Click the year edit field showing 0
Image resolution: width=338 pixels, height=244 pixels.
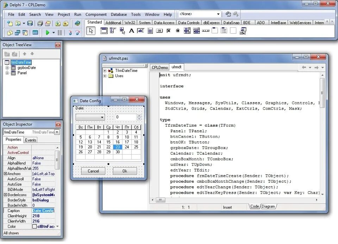click(126, 117)
